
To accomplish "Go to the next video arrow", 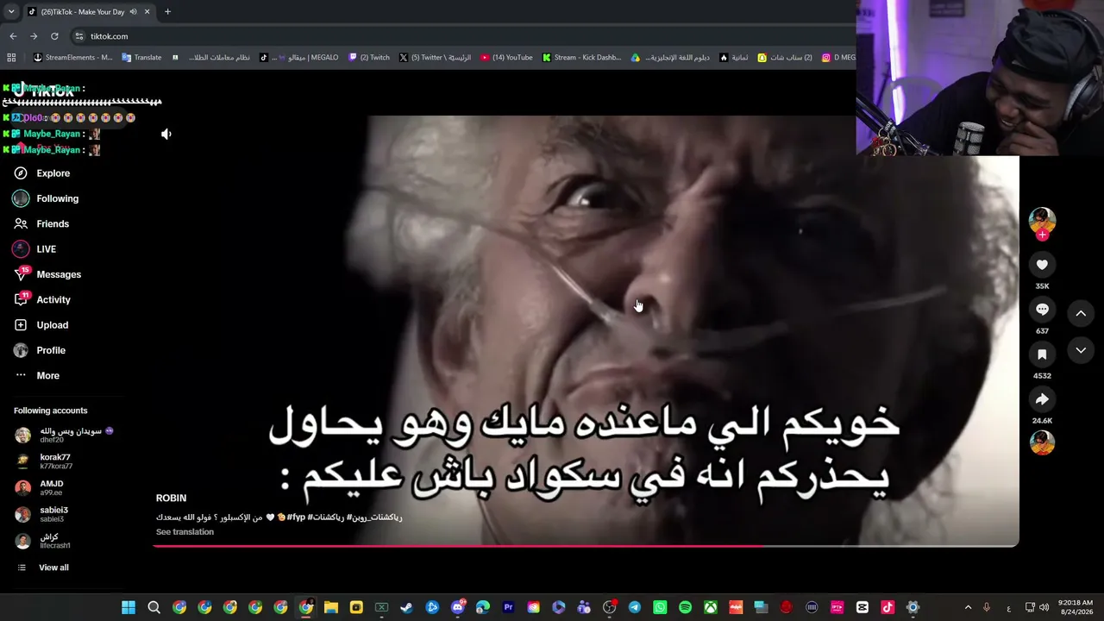I will [1081, 350].
